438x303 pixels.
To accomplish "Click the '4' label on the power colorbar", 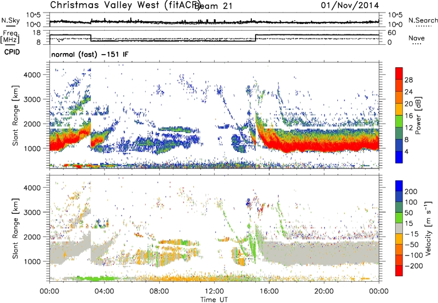I will click(x=406, y=152).
